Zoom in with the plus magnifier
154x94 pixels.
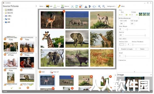pos(99,6)
